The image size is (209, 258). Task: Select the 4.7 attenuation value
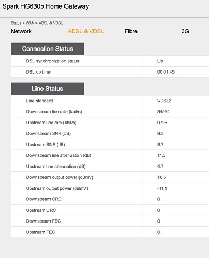(x=160, y=166)
